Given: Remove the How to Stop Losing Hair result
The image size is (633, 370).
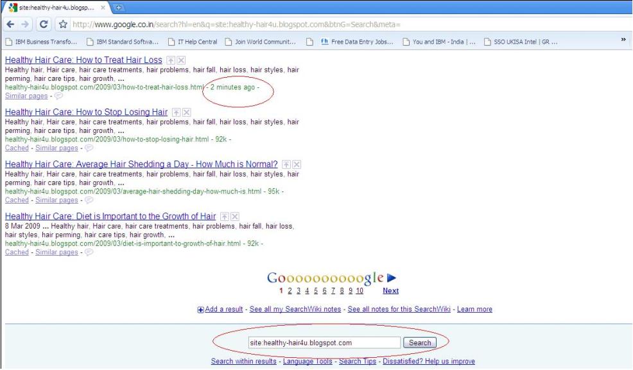Looking at the screenshot, I should [x=187, y=112].
